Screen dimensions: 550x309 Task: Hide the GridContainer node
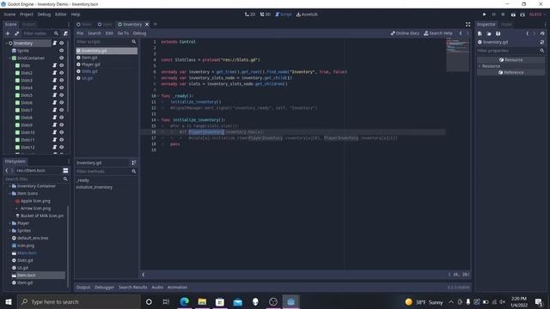point(61,58)
